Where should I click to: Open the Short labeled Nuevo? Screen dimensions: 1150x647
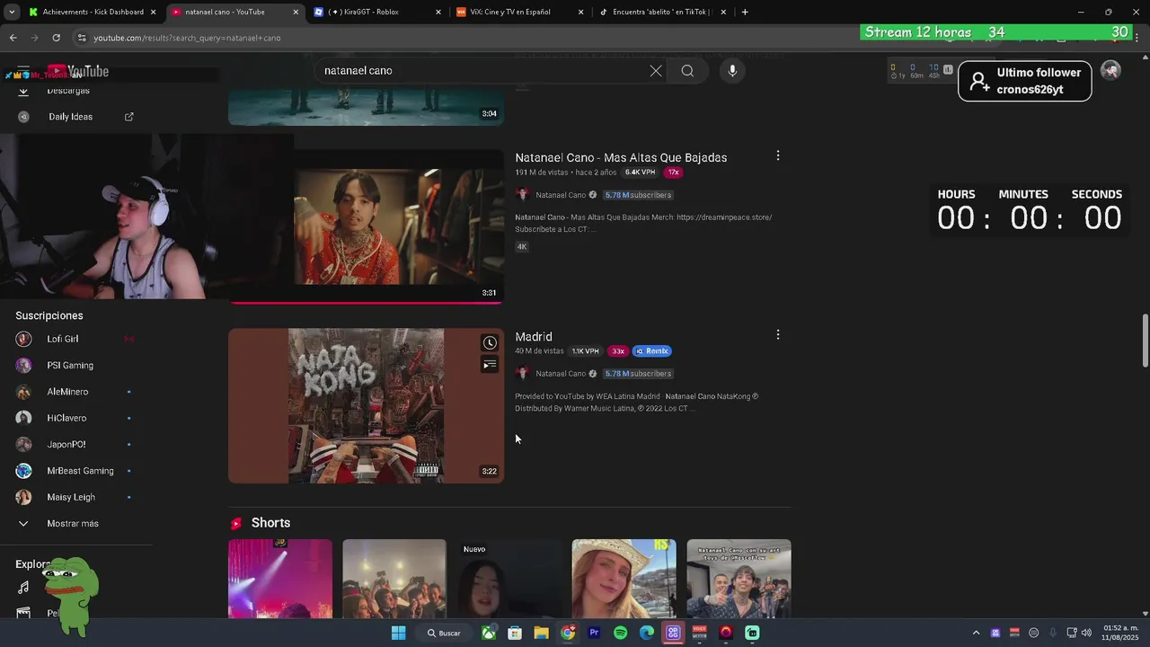pyautogui.click(x=509, y=579)
